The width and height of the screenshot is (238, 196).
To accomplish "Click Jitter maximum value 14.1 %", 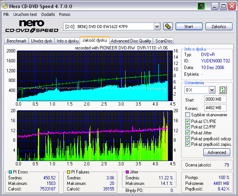I will pyautogui.click(x=167, y=183).
